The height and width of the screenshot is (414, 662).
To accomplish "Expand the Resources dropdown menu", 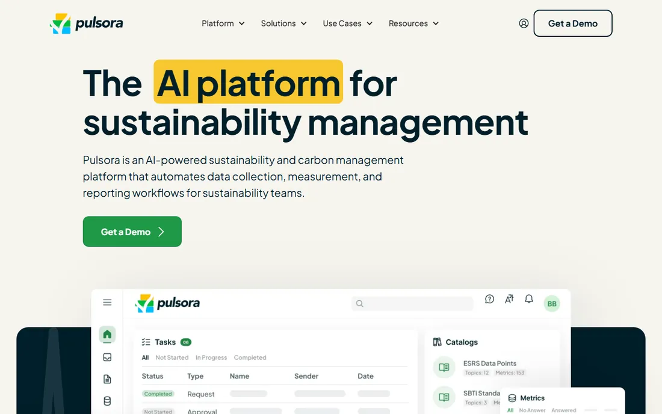I will tap(414, 23).
